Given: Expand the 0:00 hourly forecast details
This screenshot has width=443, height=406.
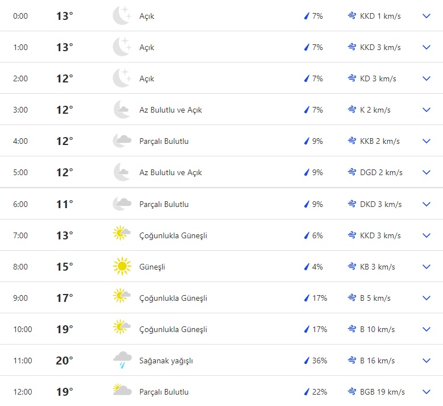Looking at the screenshot, I should [x=427, y=16].
